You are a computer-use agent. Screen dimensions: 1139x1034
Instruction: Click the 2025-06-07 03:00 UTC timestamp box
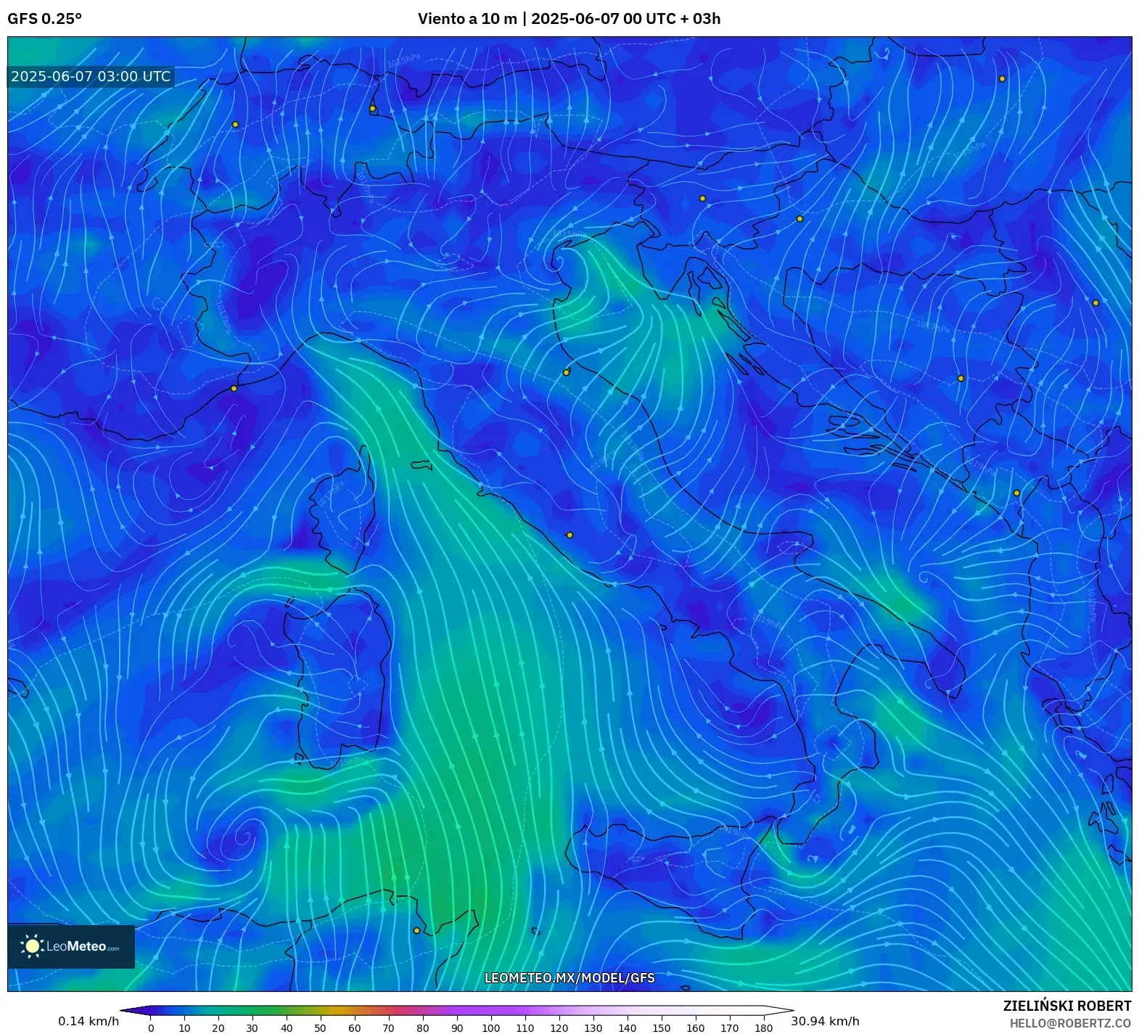pyautogui.click(x=91, y=76)
